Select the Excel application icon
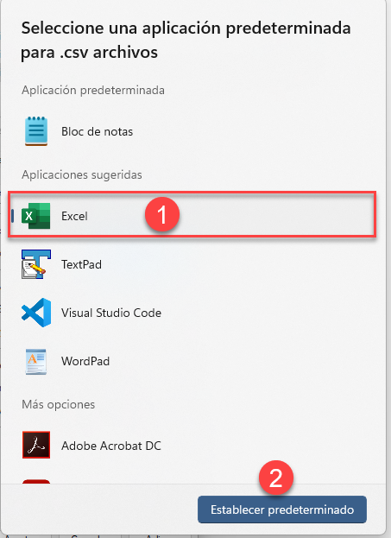Image resolution: width=391 pixels, height=538 pixels. point(36,216)
